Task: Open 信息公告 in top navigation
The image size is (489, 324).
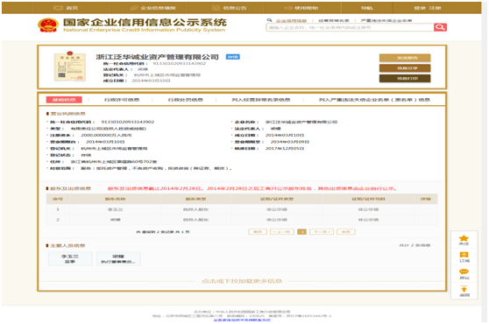Action: pyautogui.click(x=230, y=8)
